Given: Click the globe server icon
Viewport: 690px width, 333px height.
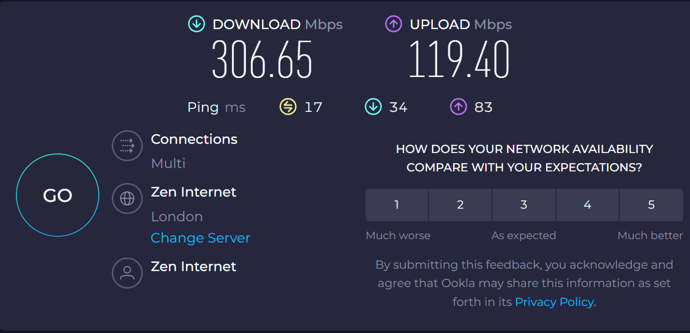Looking at the screenshot, I should point(127,198).
